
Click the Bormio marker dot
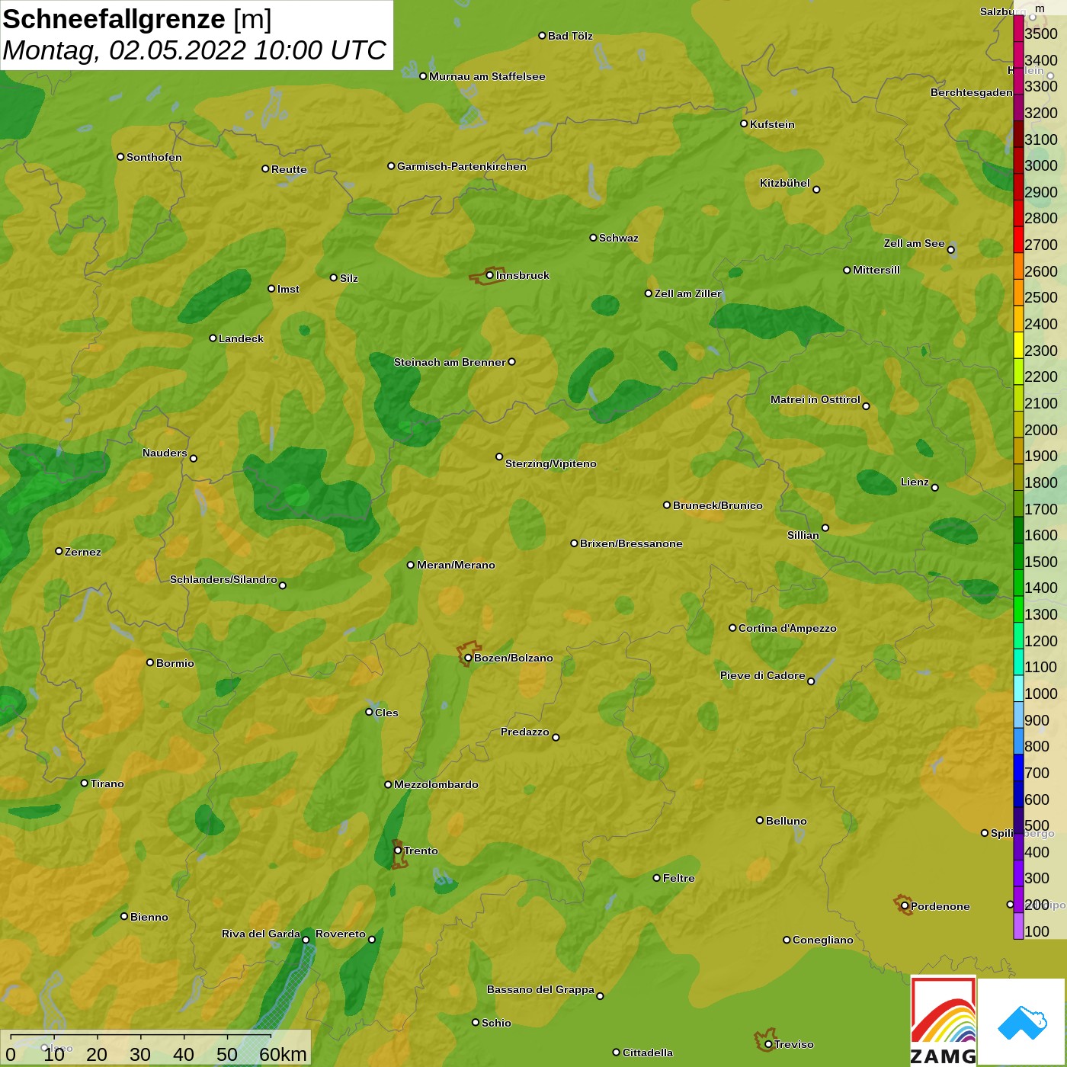coord(150,662)
